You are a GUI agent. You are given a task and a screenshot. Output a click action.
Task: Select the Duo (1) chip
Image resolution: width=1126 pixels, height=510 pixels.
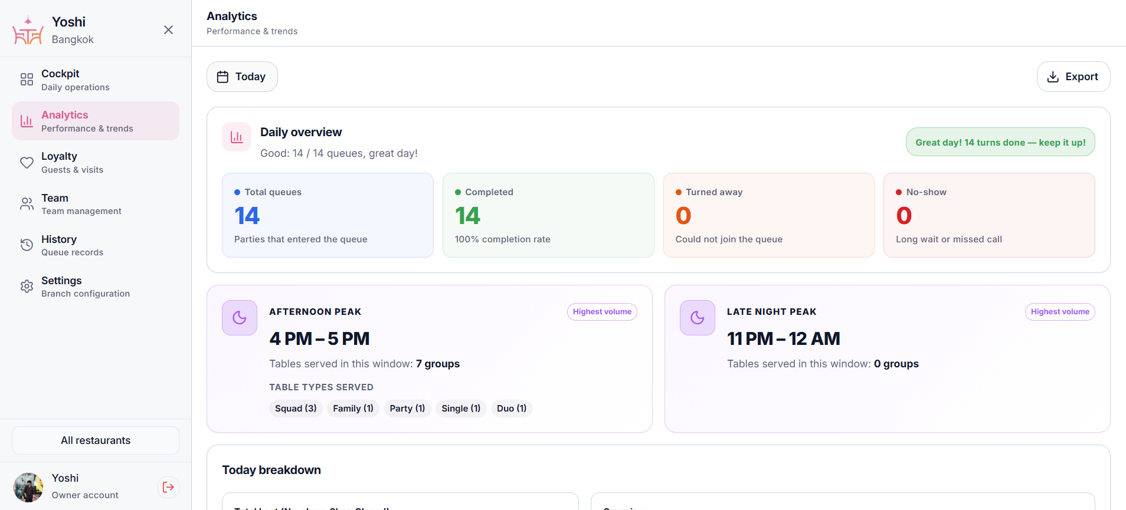tap(512, 409)
